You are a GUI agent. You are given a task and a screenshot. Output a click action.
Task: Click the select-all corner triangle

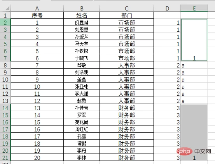click(x=7, y=8)
